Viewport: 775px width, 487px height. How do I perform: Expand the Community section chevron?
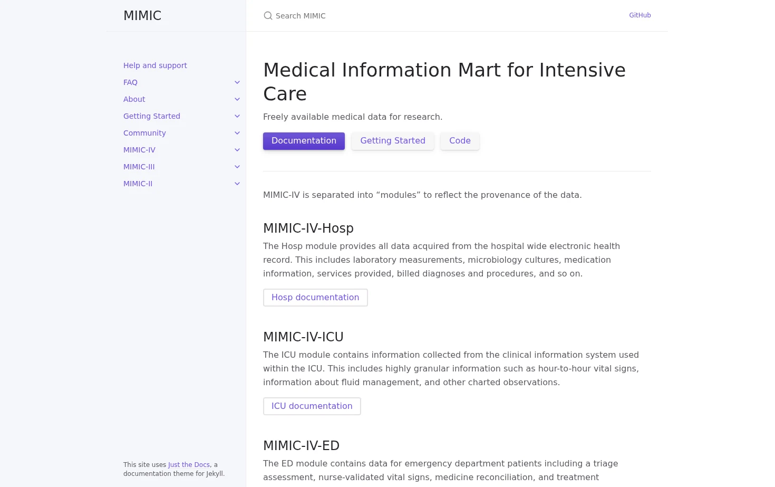pos(237,133)
